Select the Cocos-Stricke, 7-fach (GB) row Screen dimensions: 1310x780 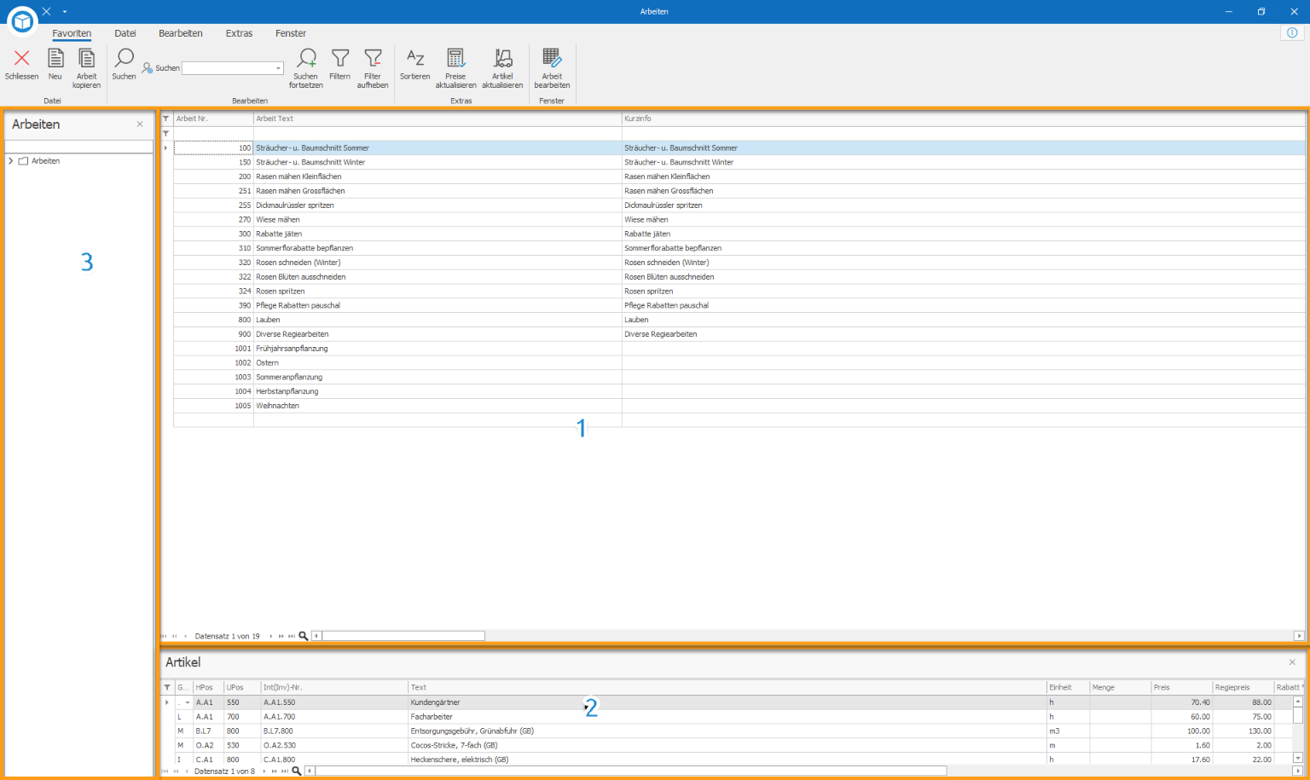coord(733,745)
